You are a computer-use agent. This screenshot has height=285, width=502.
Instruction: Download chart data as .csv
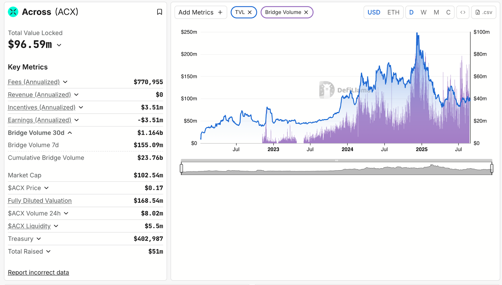click(483, 12)
